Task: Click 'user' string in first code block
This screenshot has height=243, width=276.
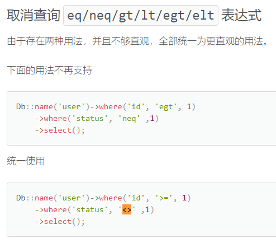Action: (72, 107)
